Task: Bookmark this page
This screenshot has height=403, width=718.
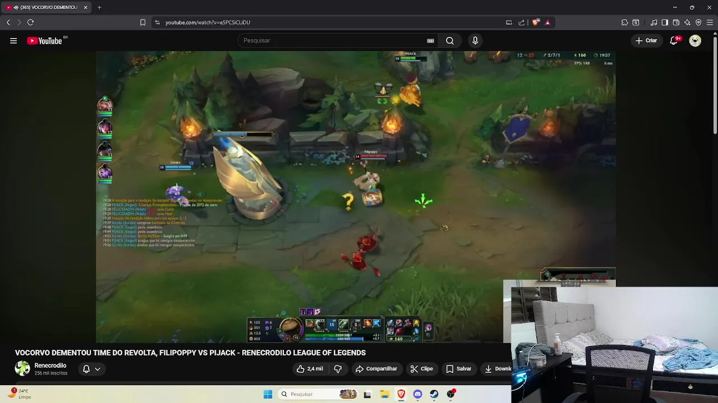Action: click(x=142, y=22)
